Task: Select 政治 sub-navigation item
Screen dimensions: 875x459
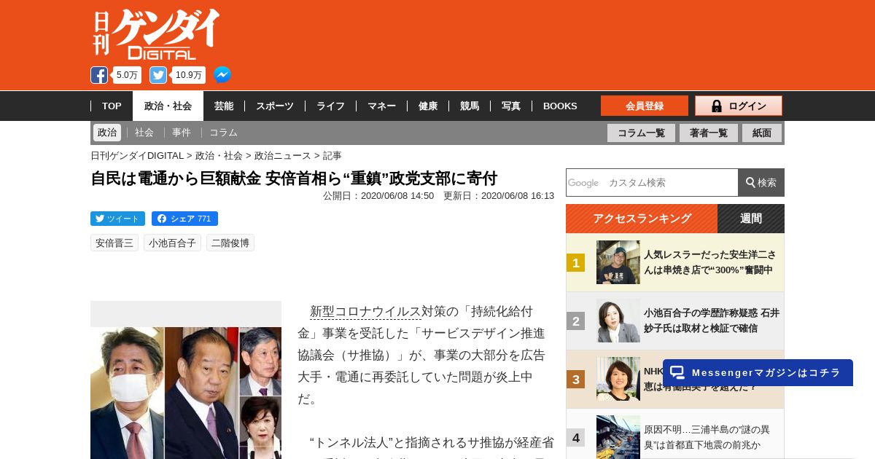Action: click(x=107, y=133)
